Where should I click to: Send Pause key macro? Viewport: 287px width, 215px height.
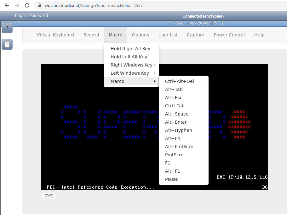(184, 179)
